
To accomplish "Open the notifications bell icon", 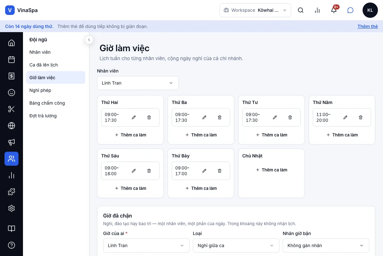I will coord(334,10).
